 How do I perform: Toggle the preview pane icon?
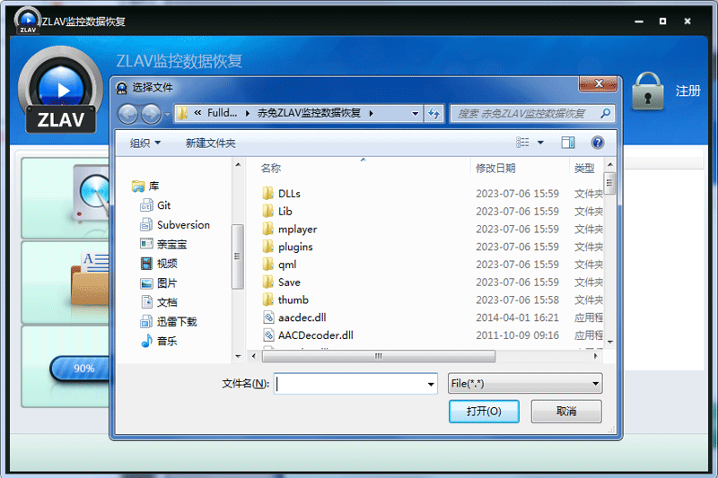[x=568, y=143]
